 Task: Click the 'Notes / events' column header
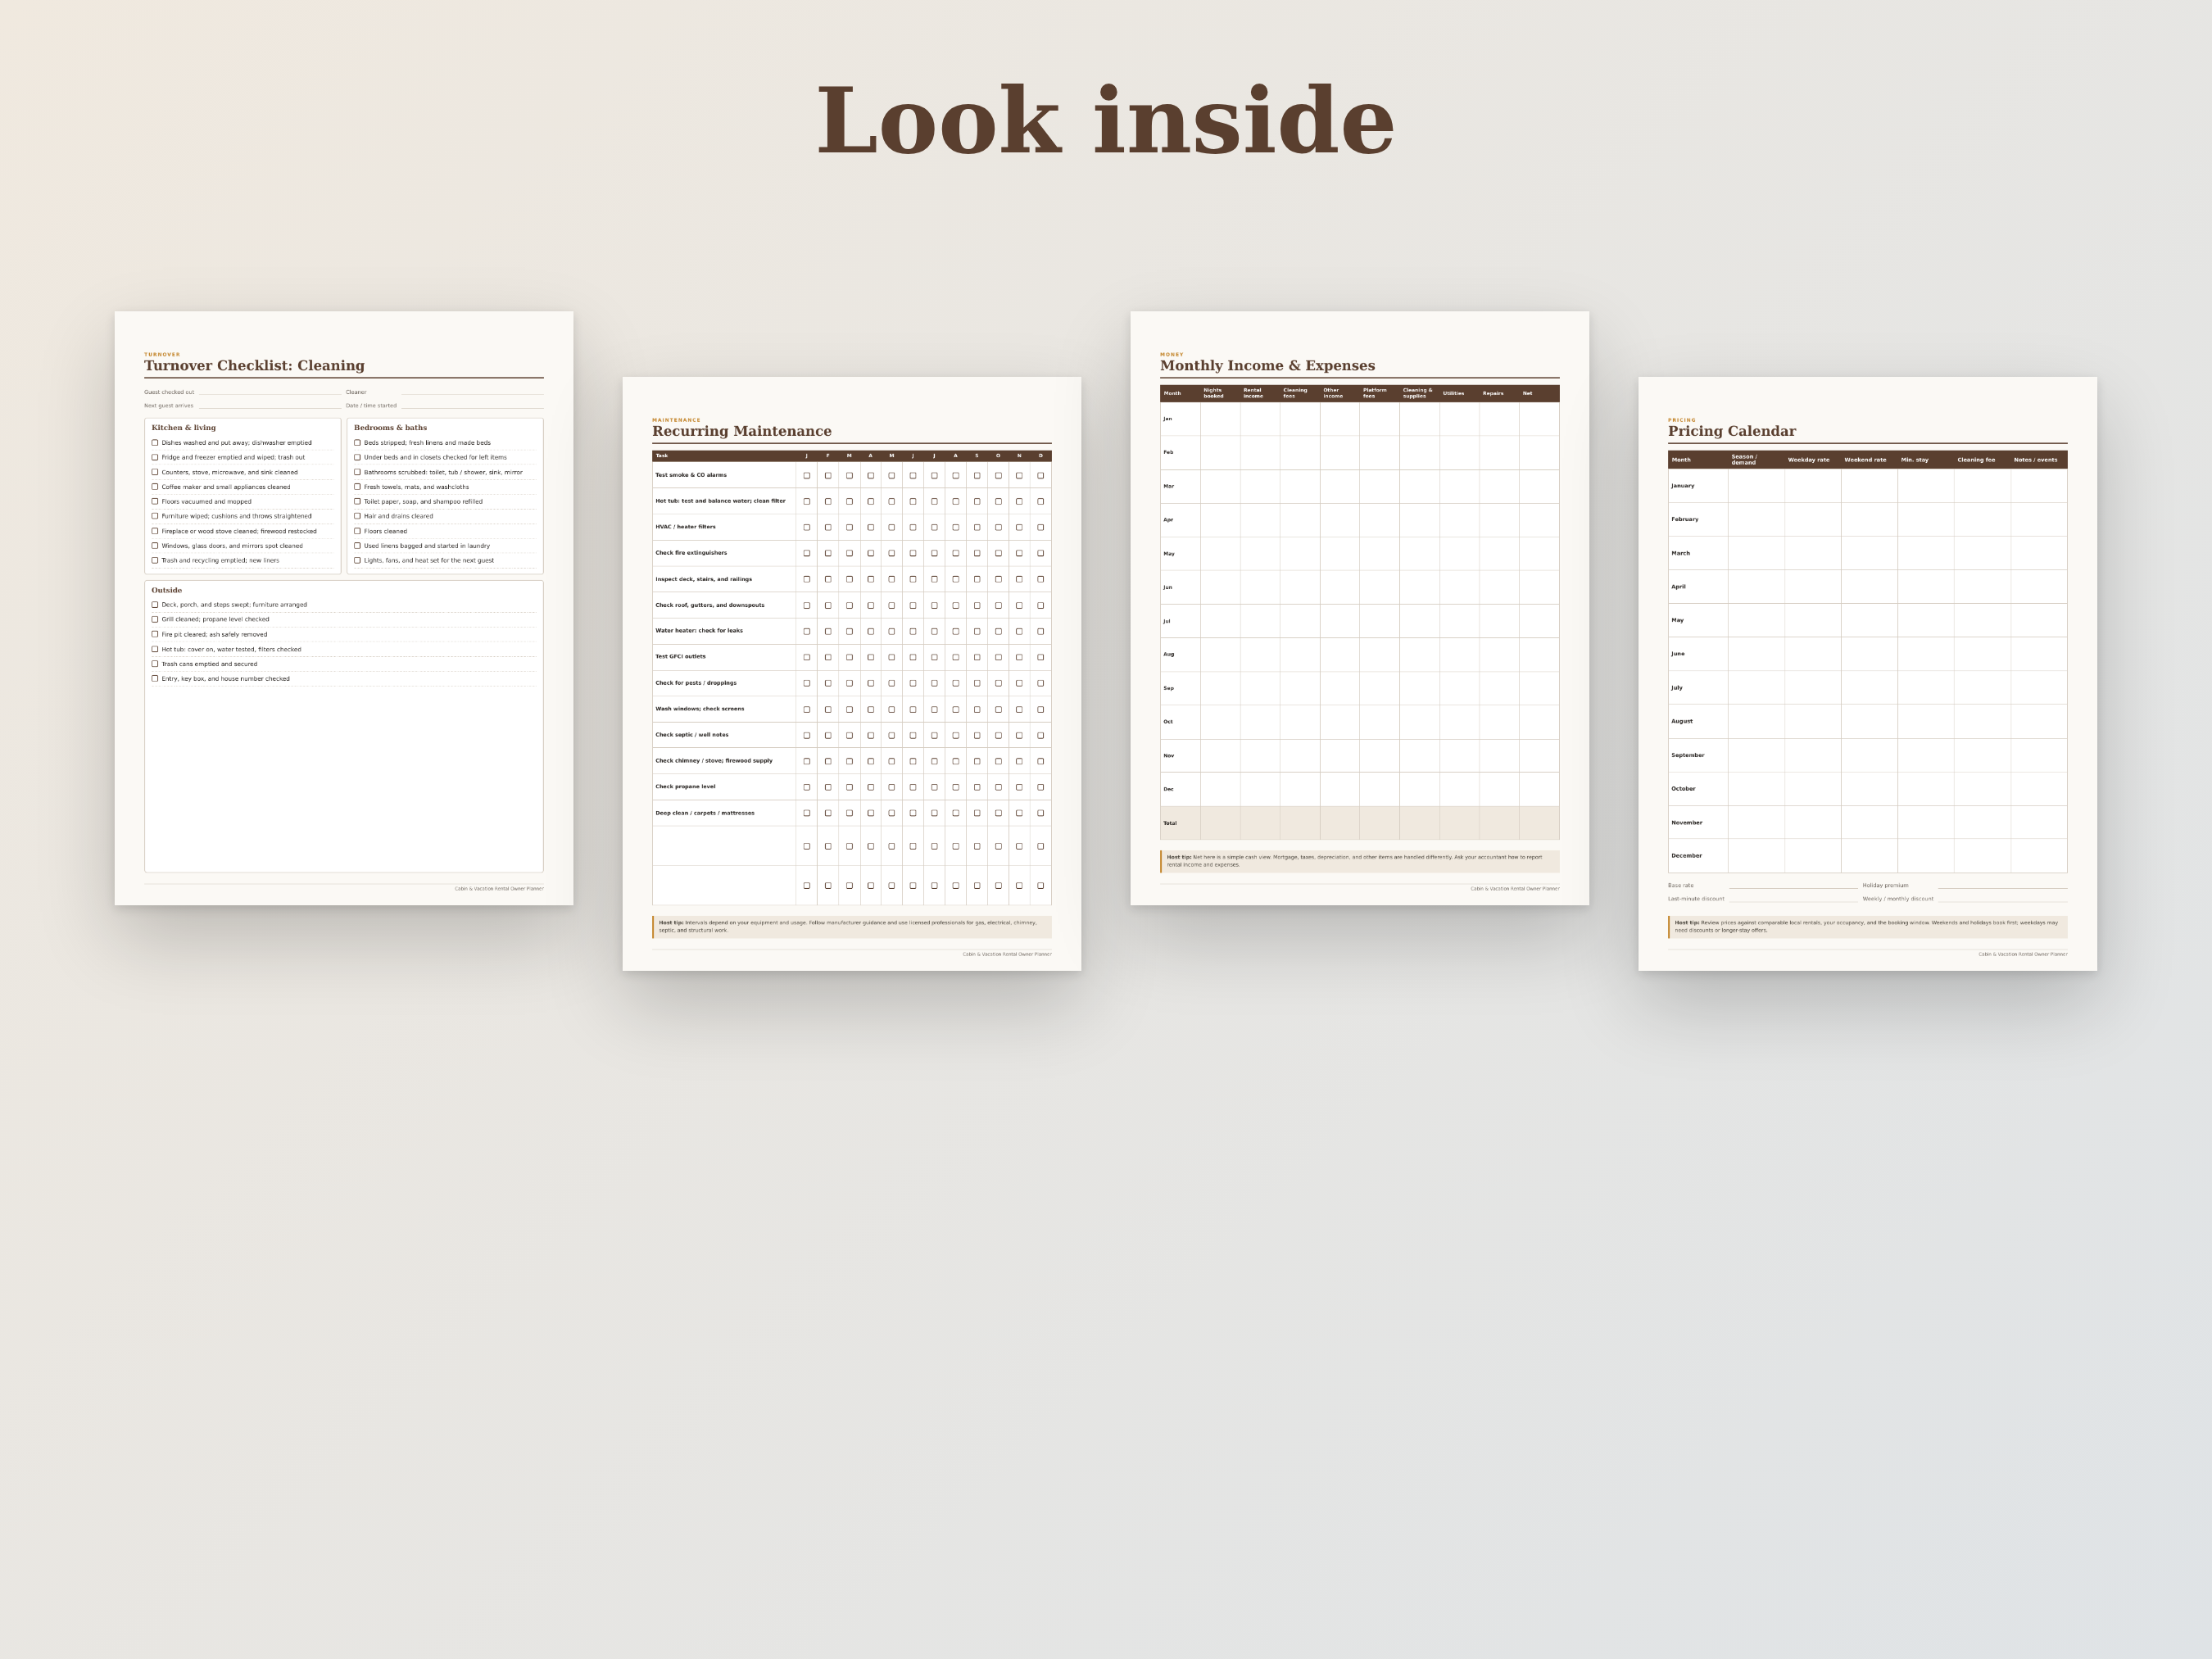pyautogui.click(x=2036, y=460)
